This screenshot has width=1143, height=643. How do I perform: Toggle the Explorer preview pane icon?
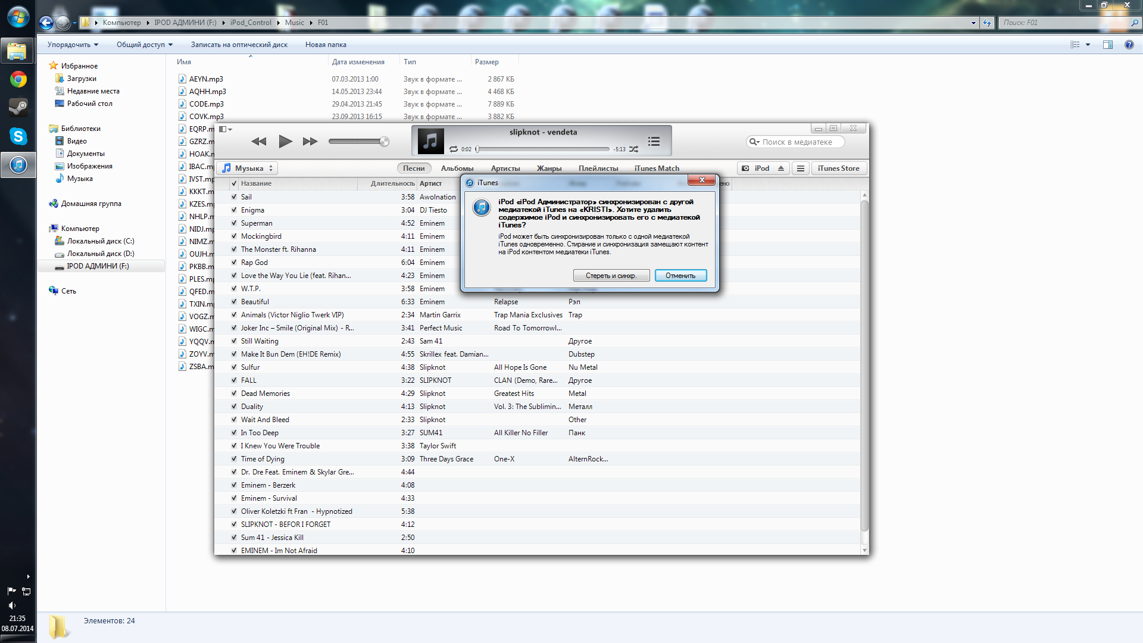click(1108, 45)
